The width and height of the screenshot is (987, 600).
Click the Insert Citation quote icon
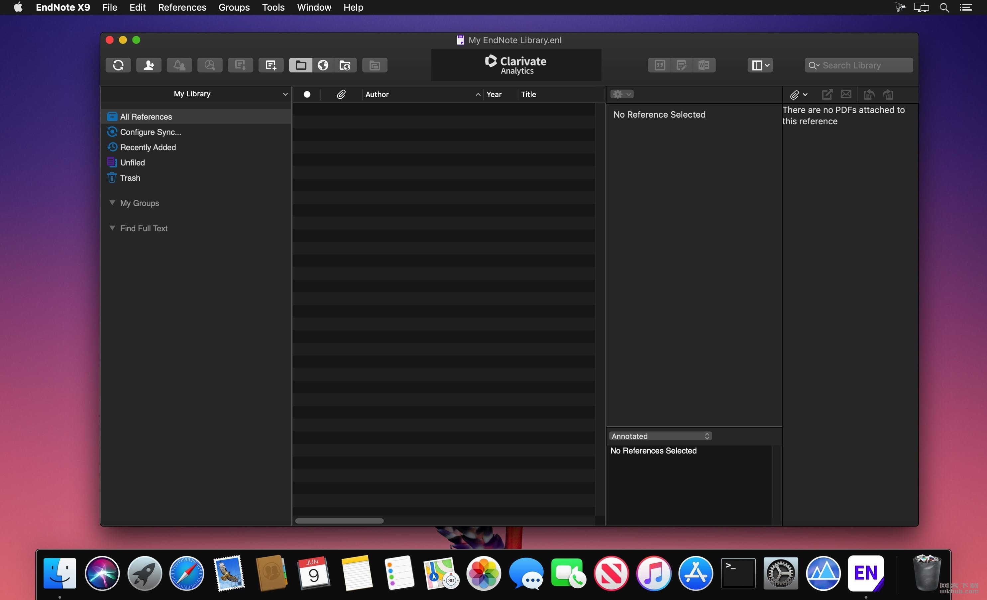click(659, 65)
